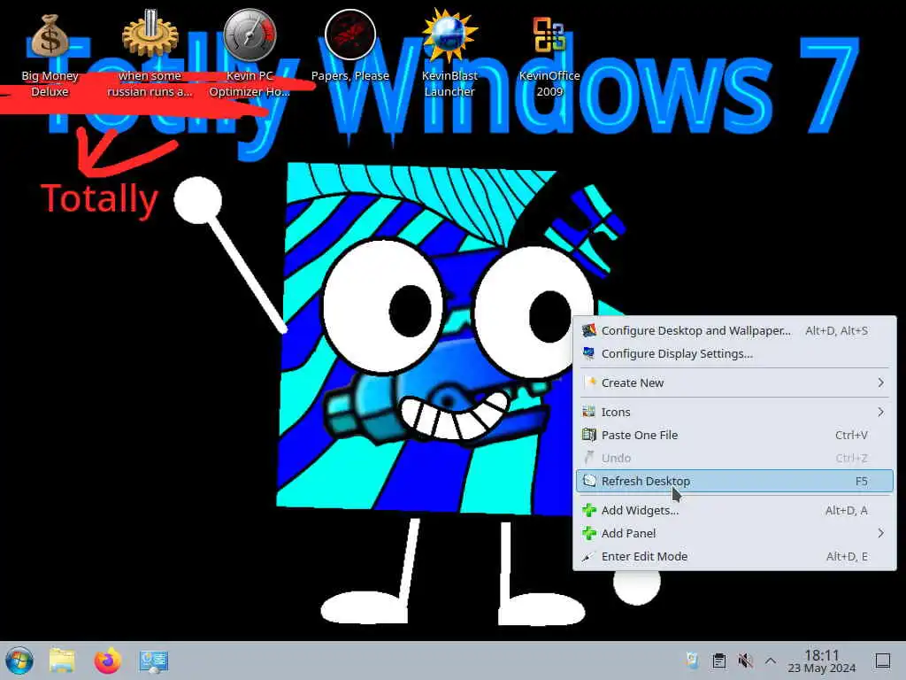Open the clock showing 18:11

tap(822, 661)
